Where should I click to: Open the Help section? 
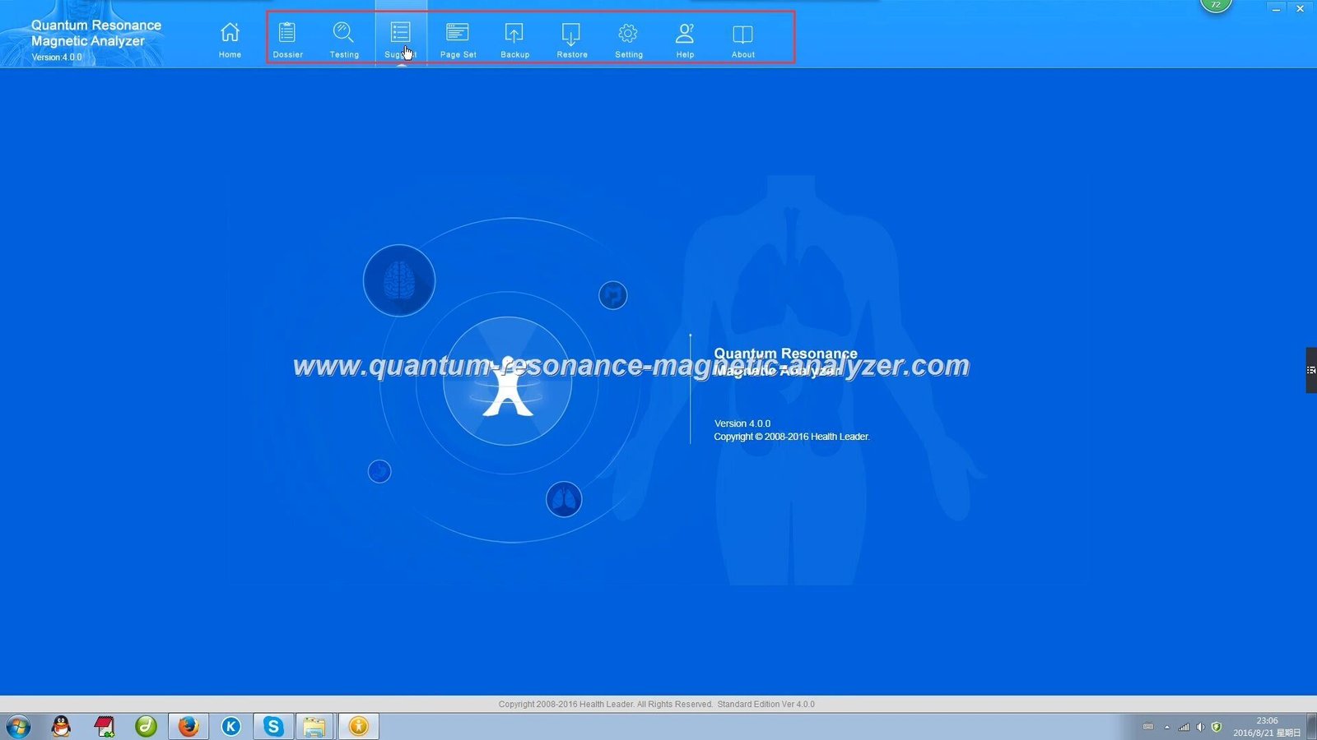point(685,38)
